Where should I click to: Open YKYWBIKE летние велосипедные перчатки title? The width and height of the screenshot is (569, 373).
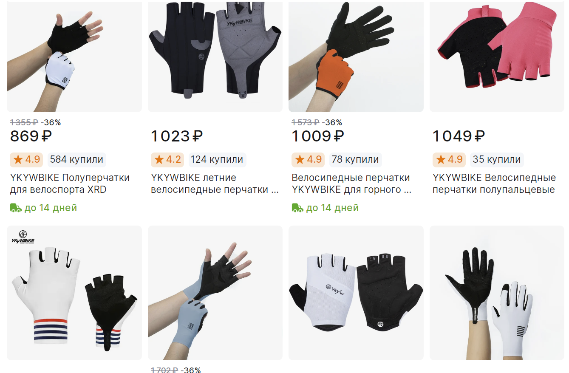215,184
